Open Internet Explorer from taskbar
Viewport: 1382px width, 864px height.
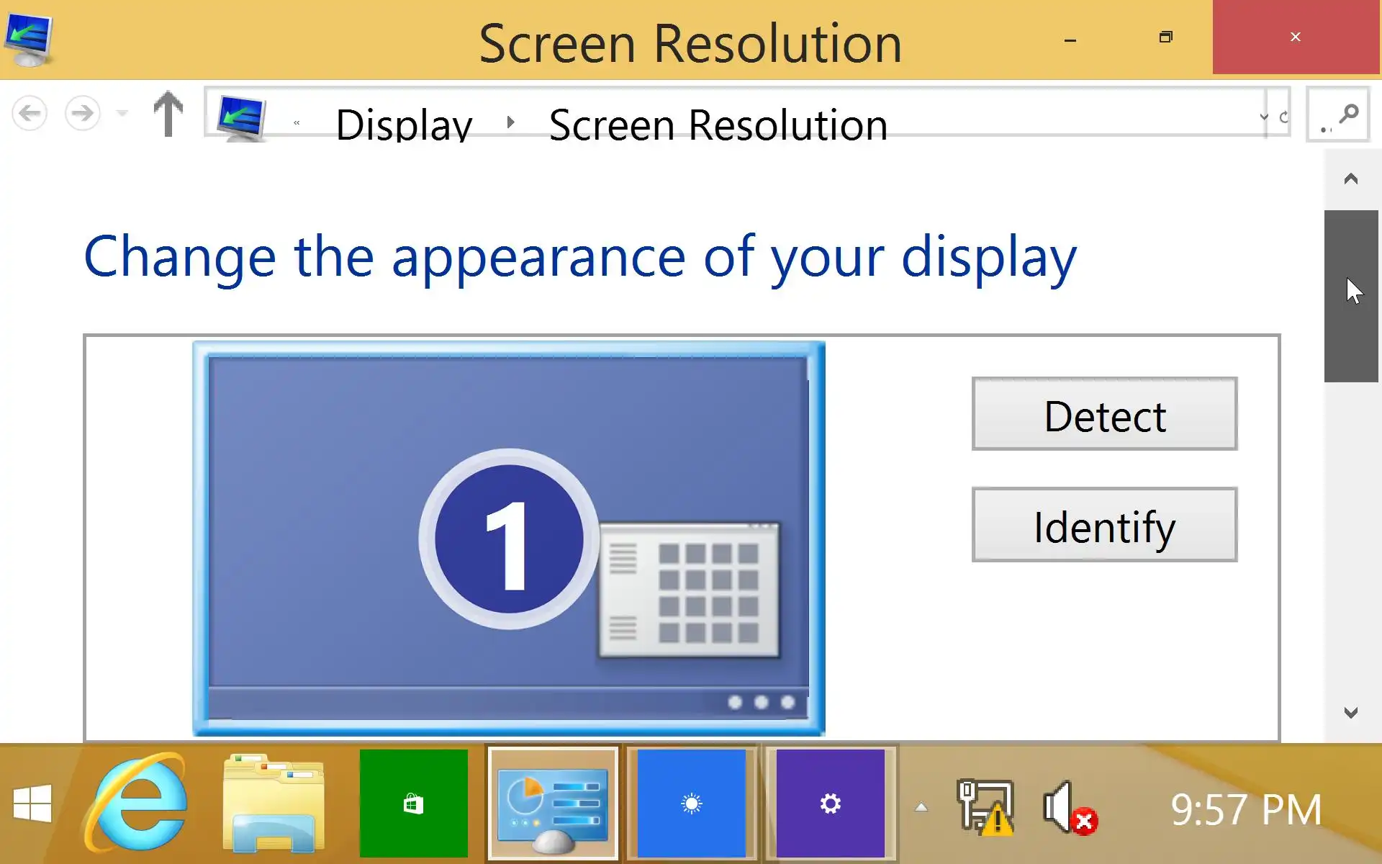point(137,803)
